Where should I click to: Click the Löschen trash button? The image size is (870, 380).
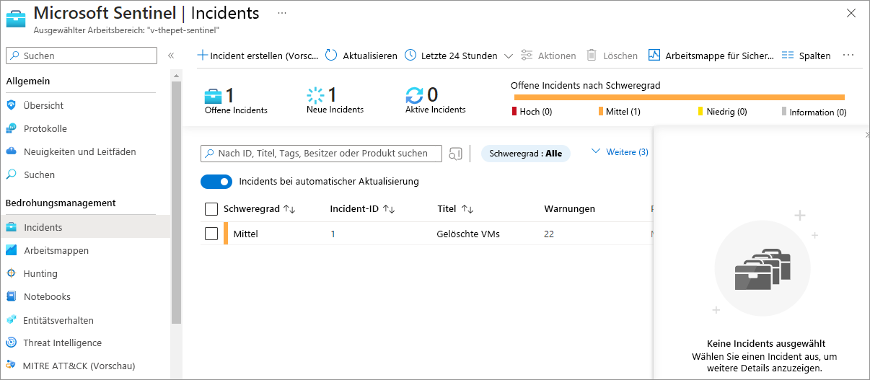click(x=612, y=56)
